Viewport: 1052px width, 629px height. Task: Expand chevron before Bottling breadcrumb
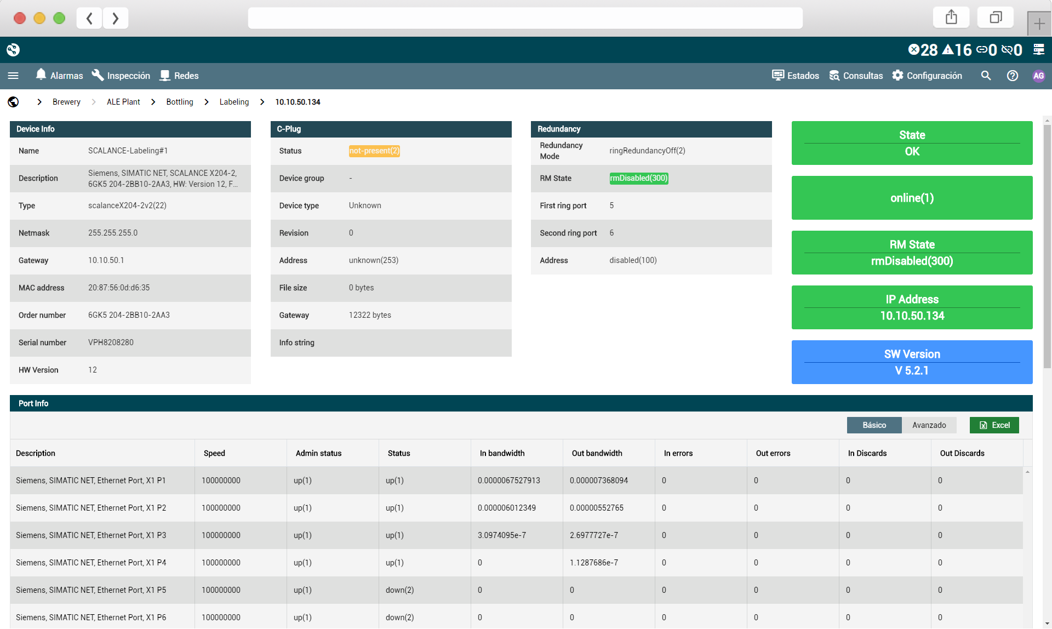click(x=153, y=102)
